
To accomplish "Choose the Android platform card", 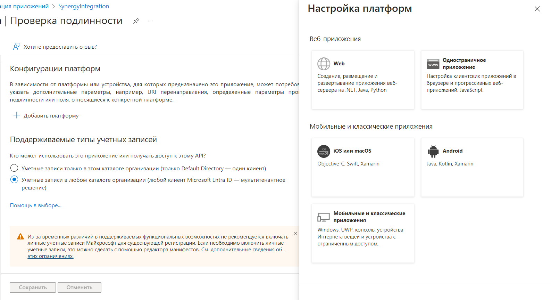I will click(472, 168).
